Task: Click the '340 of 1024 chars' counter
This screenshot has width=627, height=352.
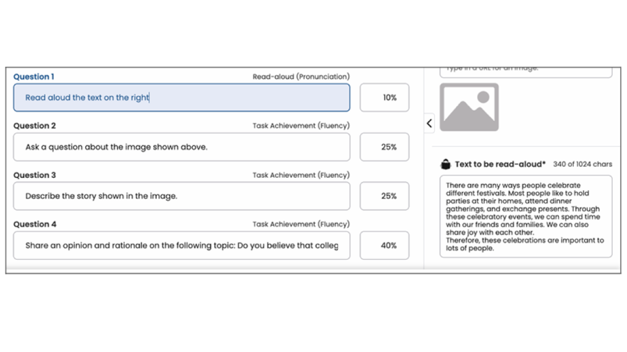Action: (x=582, y=164)
